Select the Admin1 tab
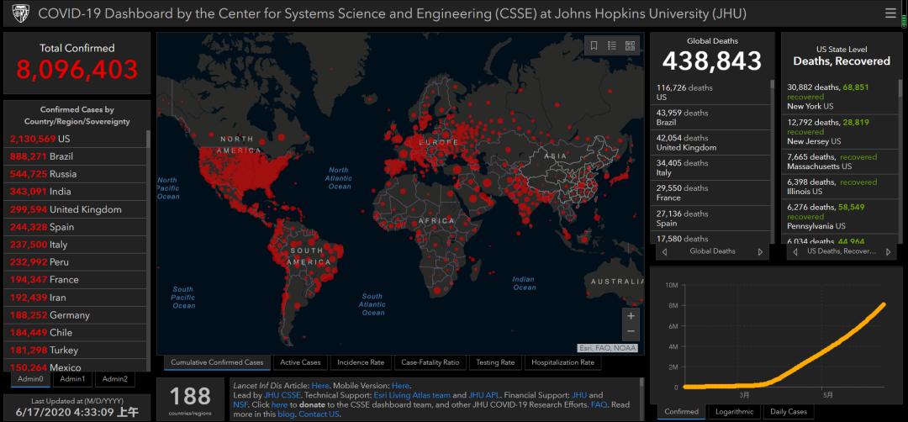Image resolution: width=908 pixels, height=422 pixels. click(72, 378)
